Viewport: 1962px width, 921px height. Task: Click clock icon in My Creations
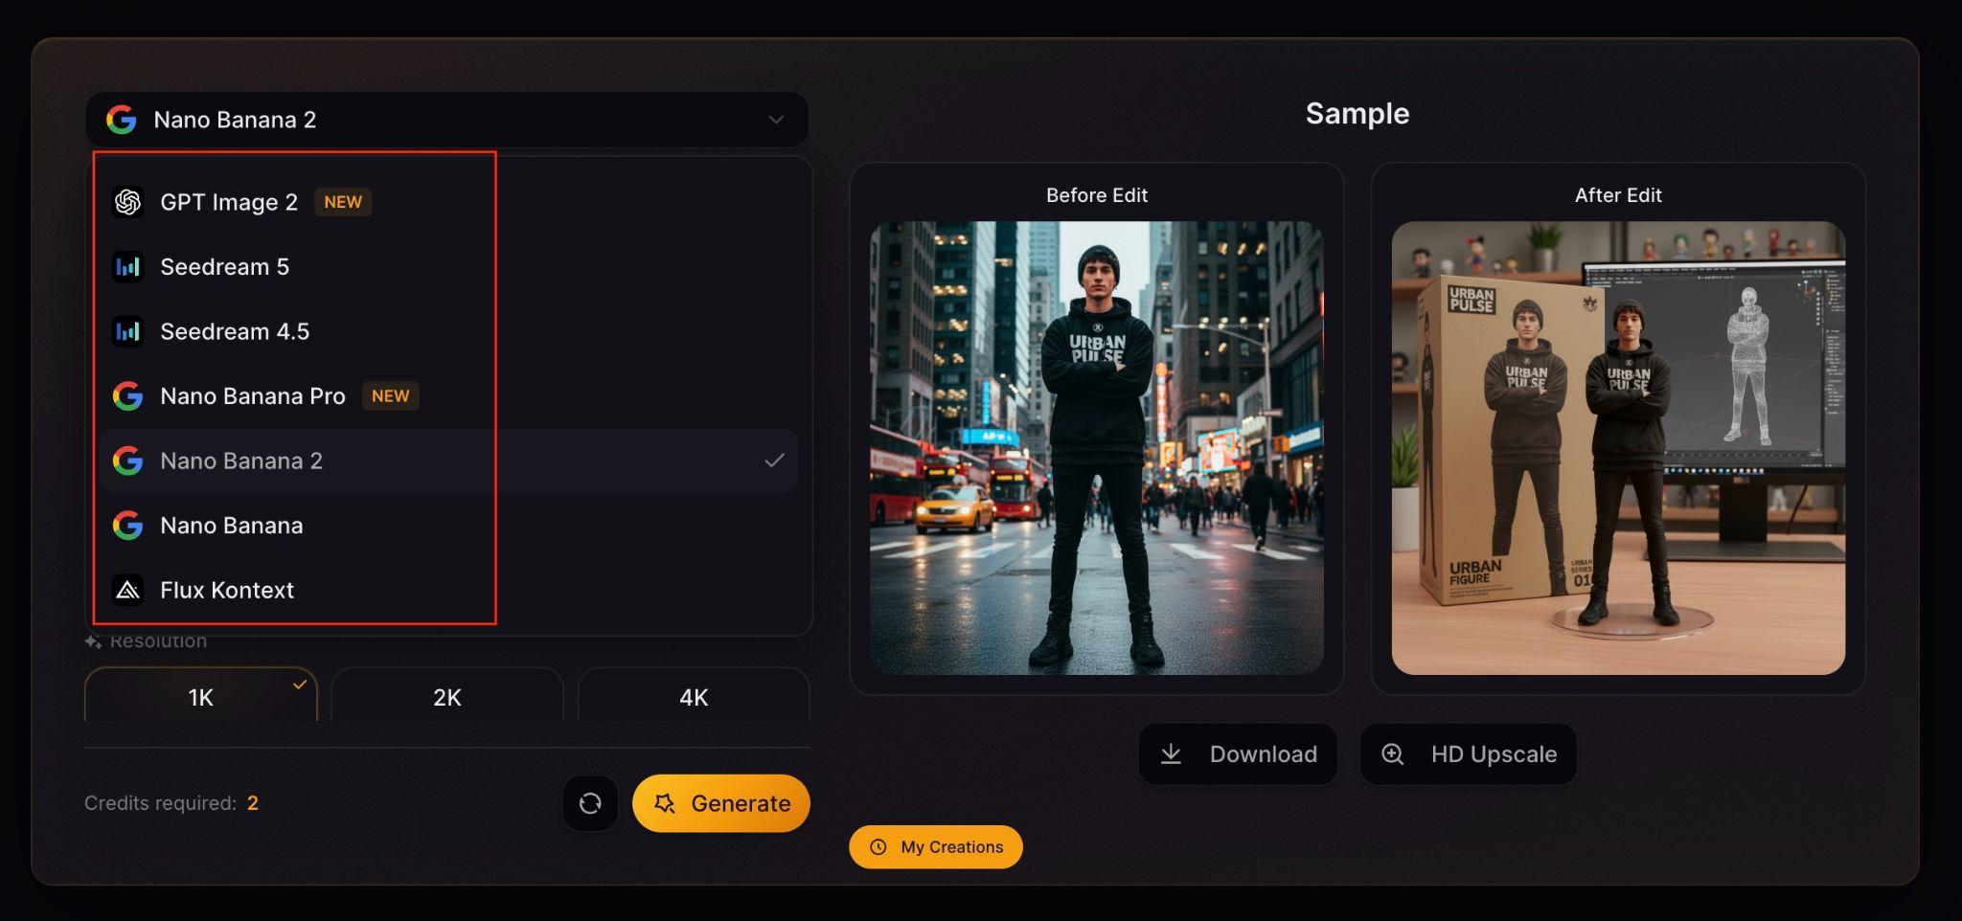(x=878, y=847)
